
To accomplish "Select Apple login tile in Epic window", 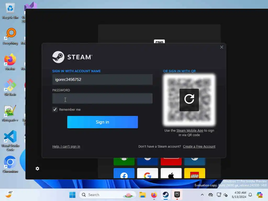I will point(171,173).
